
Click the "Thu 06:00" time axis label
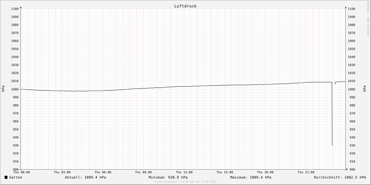coord(103,172)
